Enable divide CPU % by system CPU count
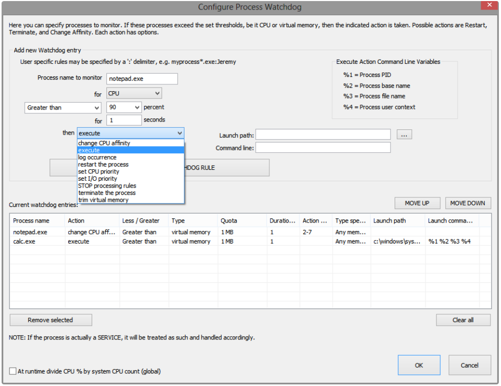501x386 pixels. point(13,371)
